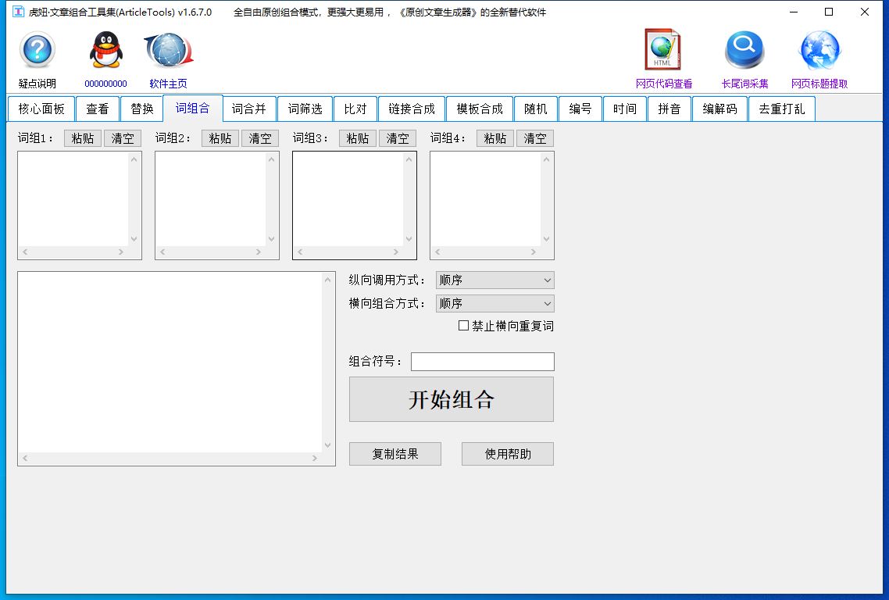The width and height of the screenshot is (889, 600).
Task: Click the result area scroll-right arrow
Action: click(x=315, y=459)
